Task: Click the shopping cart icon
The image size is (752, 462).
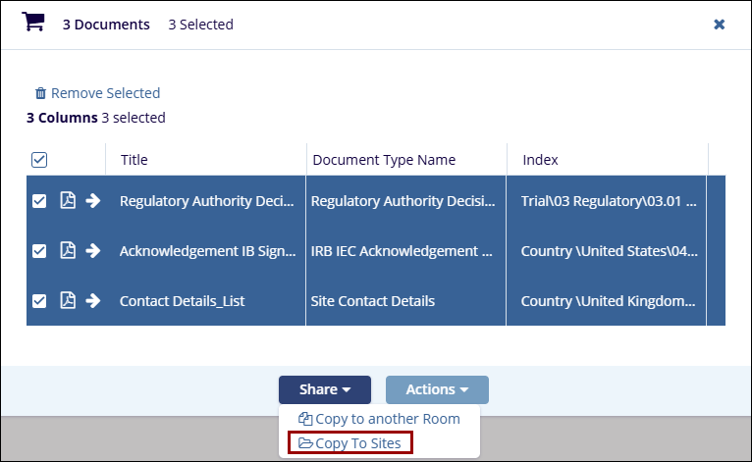Action: pos(33,23)
